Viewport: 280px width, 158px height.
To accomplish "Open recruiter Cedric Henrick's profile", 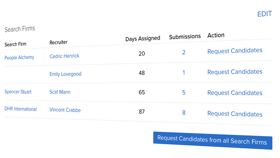I will [64, 56].
